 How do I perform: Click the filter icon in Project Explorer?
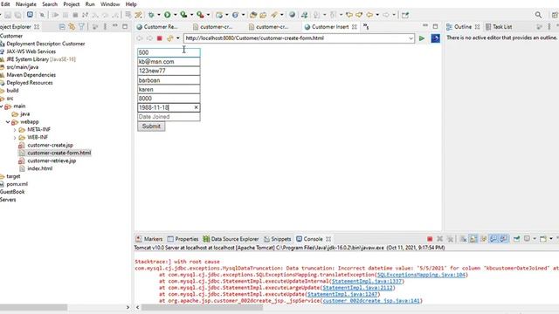click(81, 27)
